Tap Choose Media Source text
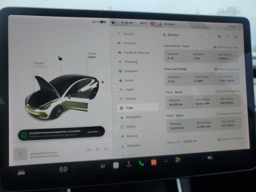Image resolution: width=256 pixels, height=192 pixels. [44, 153]
